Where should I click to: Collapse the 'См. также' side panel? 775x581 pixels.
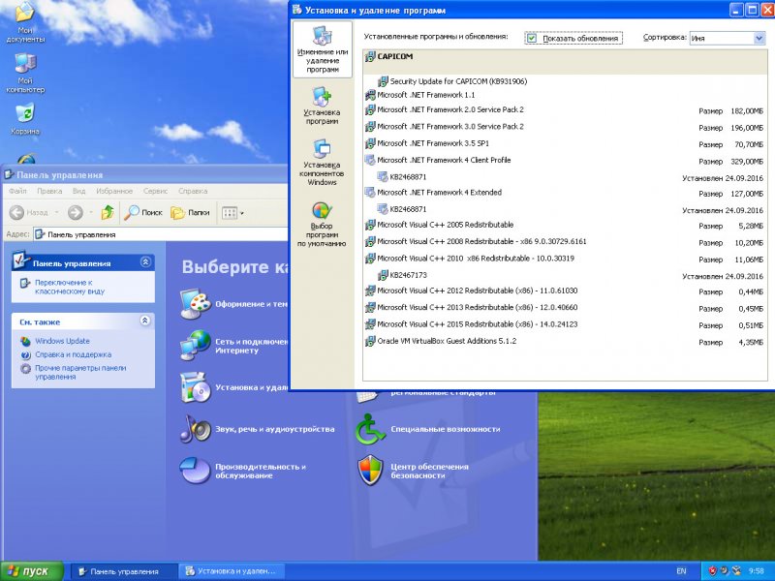[145, 321]
